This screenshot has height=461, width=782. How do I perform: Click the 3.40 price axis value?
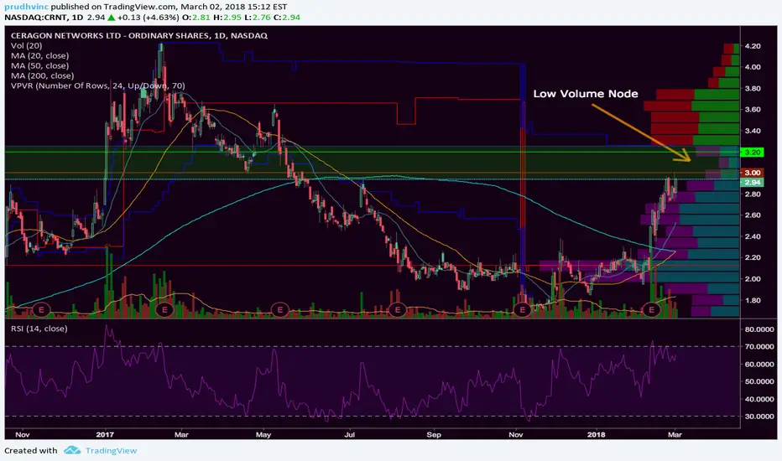(753, 131)
